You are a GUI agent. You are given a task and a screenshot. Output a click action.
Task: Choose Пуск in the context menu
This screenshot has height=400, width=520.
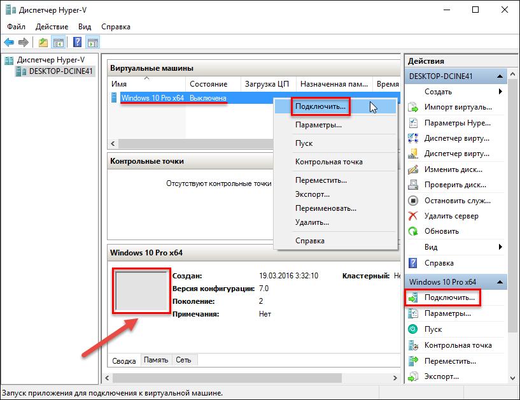click(x=335, y=143)
